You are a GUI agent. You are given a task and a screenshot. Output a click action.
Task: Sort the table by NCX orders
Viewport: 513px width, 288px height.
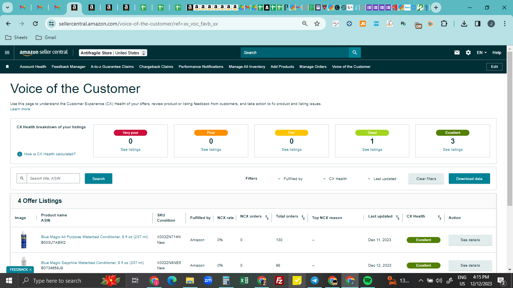(267, 217)
